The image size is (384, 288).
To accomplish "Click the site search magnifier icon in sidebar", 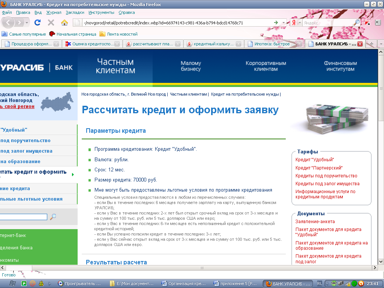I will [53, 217].
